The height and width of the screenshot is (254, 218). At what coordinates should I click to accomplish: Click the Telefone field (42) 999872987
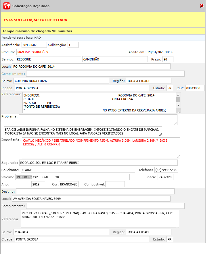[x=166, y=170]
